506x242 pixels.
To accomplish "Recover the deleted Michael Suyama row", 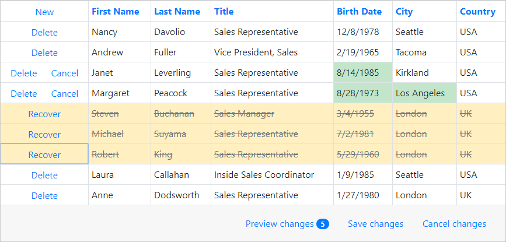I will 44,134.
